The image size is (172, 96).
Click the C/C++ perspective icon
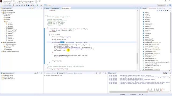point(170,5)
